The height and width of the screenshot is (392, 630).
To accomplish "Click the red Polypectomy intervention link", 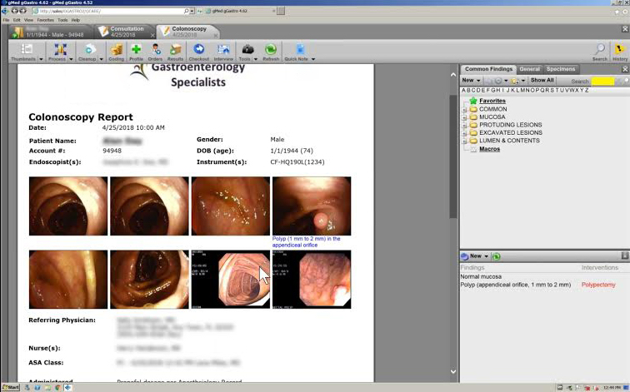I will pos(598,285).
